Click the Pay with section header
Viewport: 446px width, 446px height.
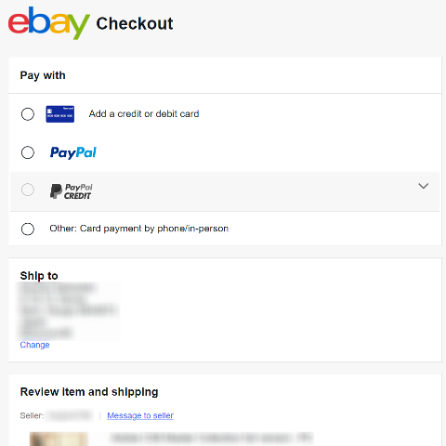[x=43, y=75]
